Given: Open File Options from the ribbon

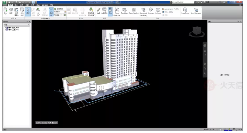Looking at the screenshot, I should click(22, 12).
